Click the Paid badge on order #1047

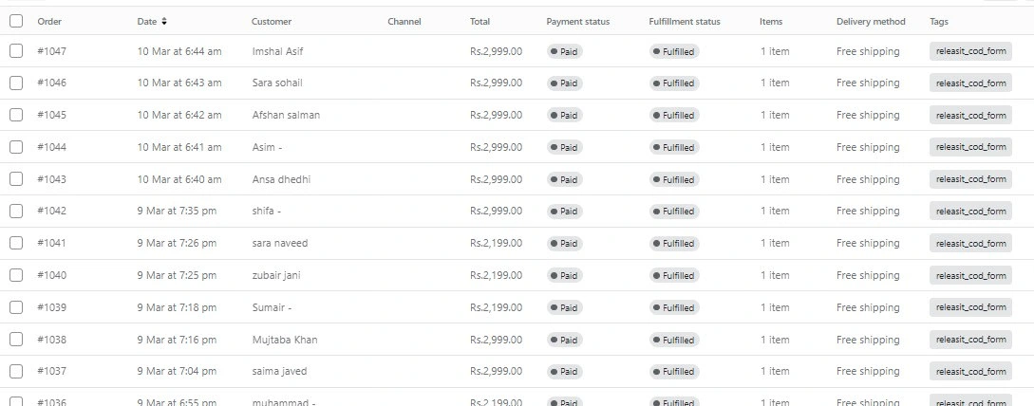point(565,51)
